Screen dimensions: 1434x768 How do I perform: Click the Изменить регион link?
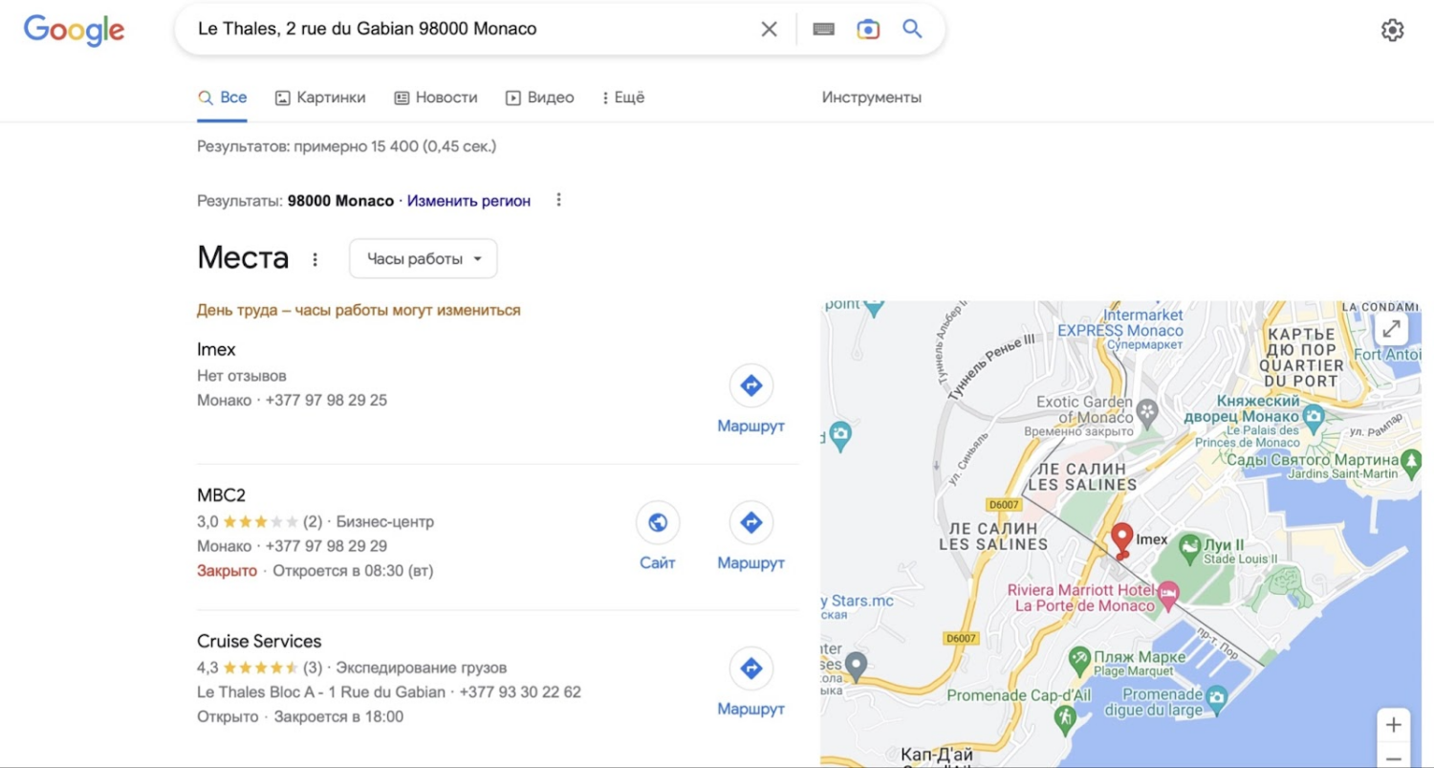468,201
